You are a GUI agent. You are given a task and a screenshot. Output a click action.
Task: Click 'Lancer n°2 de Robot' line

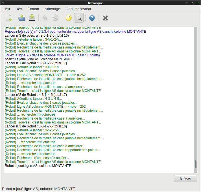[x=36, y=95]
